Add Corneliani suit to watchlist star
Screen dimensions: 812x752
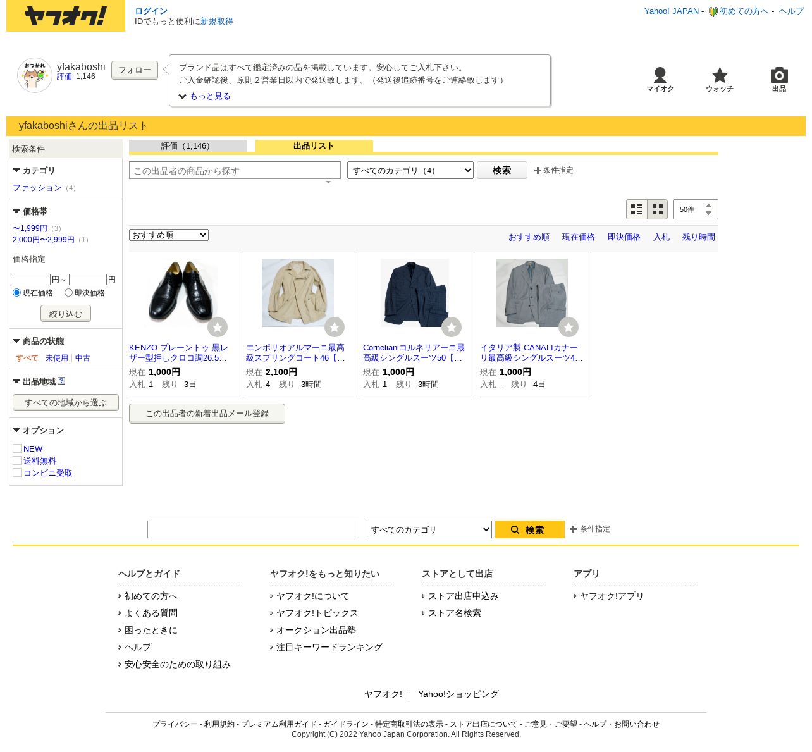452,327
